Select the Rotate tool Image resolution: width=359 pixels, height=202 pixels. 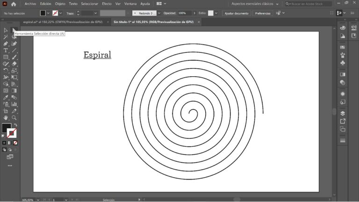pos(6,71)
